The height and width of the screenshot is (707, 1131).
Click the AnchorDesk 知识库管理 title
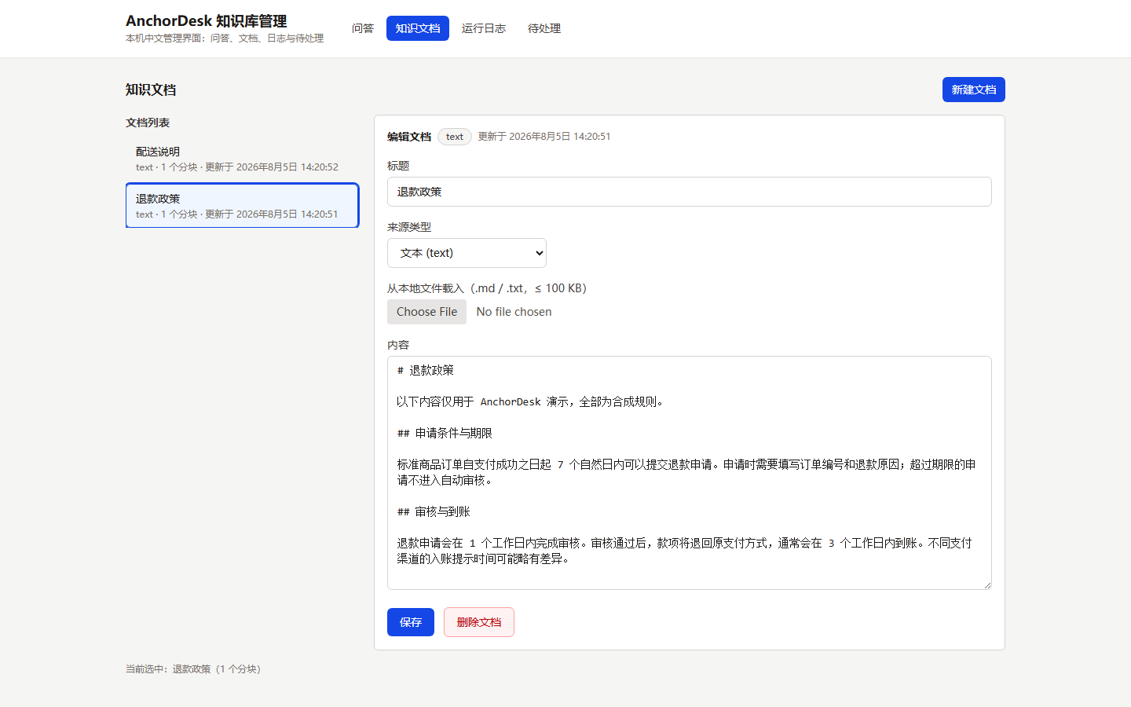(207, 21)
